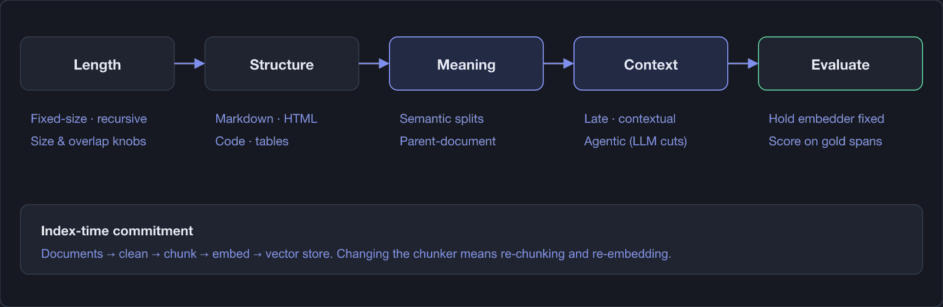The height and width of the screenshot is (307, 943).
Task: Select the Context stage box
Action: (x=651, y=64)
